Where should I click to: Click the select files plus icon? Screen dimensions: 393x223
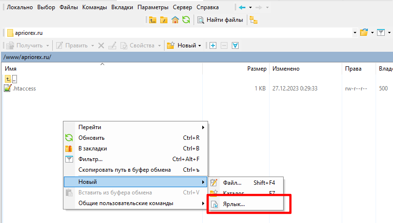[x=213, y=45]
